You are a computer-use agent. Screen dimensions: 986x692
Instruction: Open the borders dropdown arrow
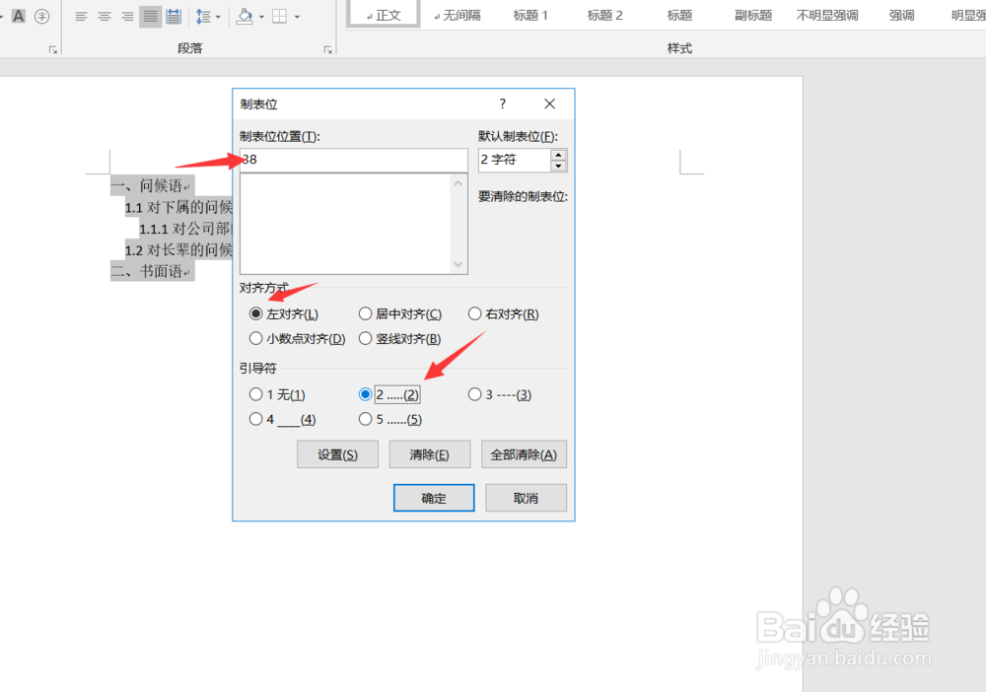pyautogui.click(x=297, y=17)
